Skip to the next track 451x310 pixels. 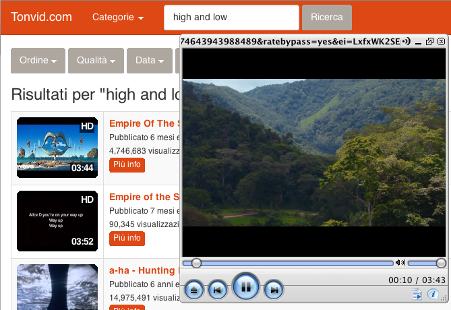(274, 290)
